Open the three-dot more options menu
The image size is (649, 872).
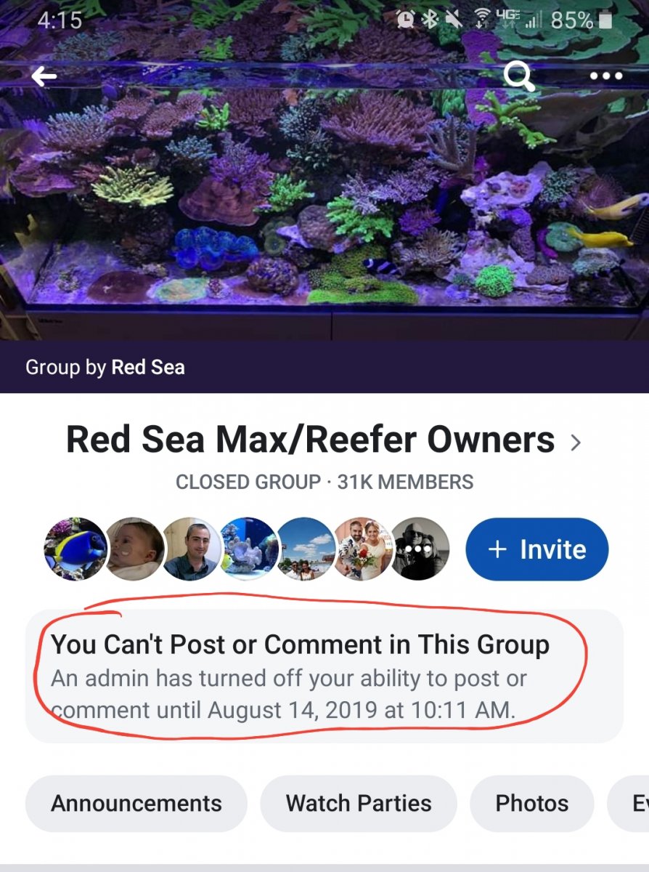click(606, 76)
